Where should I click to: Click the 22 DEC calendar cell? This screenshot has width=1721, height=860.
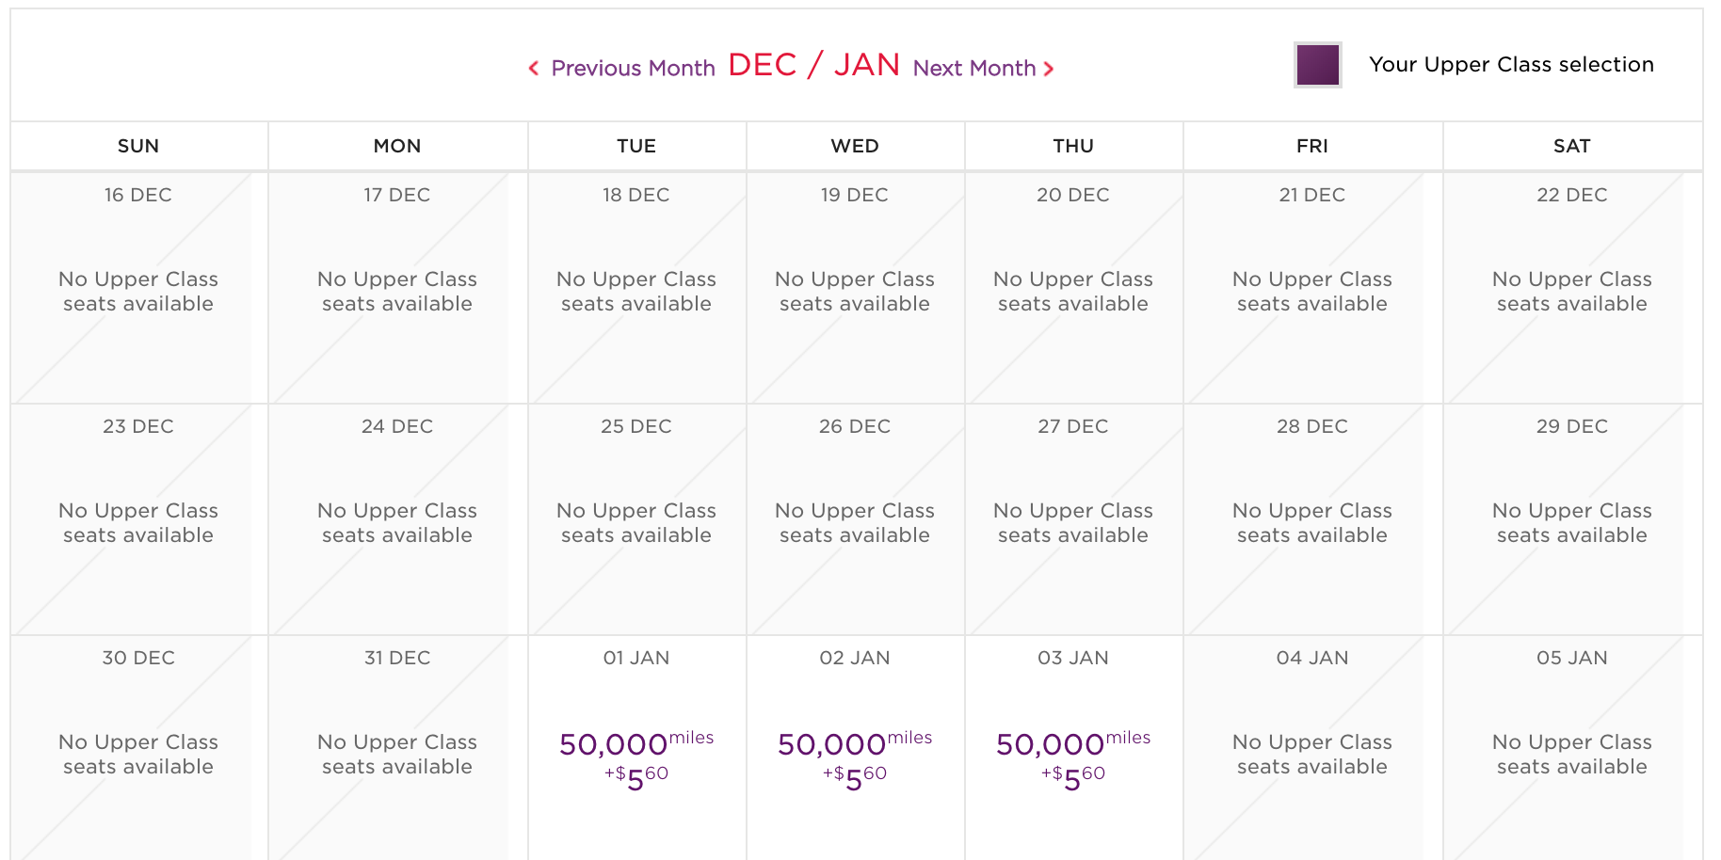pos(1572,288)
